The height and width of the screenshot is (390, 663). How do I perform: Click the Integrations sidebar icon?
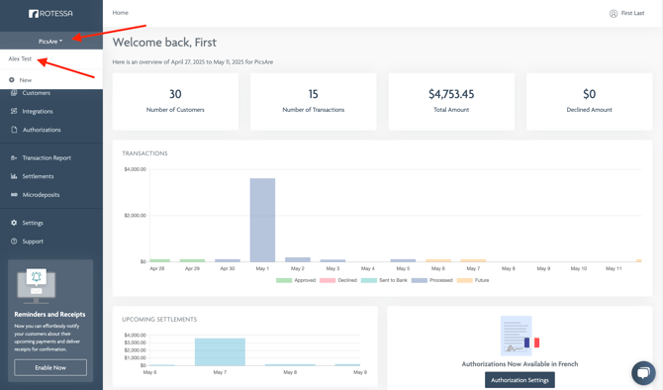[14, 111]
